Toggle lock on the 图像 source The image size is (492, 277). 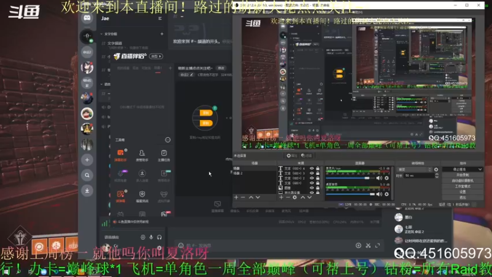[x=317, y=188]
